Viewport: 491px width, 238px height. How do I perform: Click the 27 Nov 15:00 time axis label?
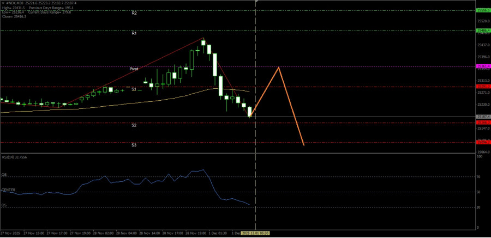(35, 233)
